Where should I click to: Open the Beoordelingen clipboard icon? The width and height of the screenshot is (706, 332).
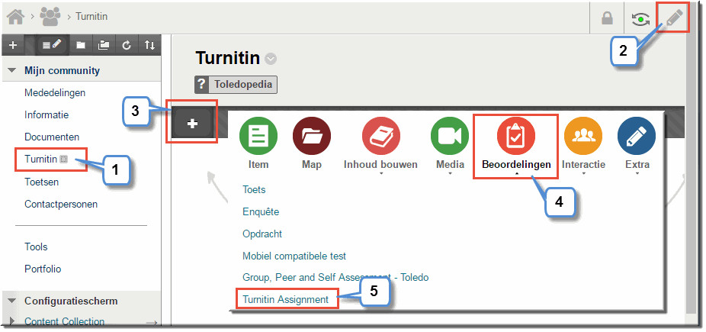pos(516,136)
